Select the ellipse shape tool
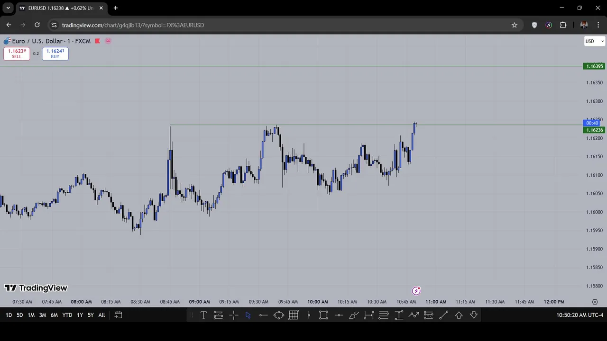This screenshot has width=607, height=341. pos(278,315)
